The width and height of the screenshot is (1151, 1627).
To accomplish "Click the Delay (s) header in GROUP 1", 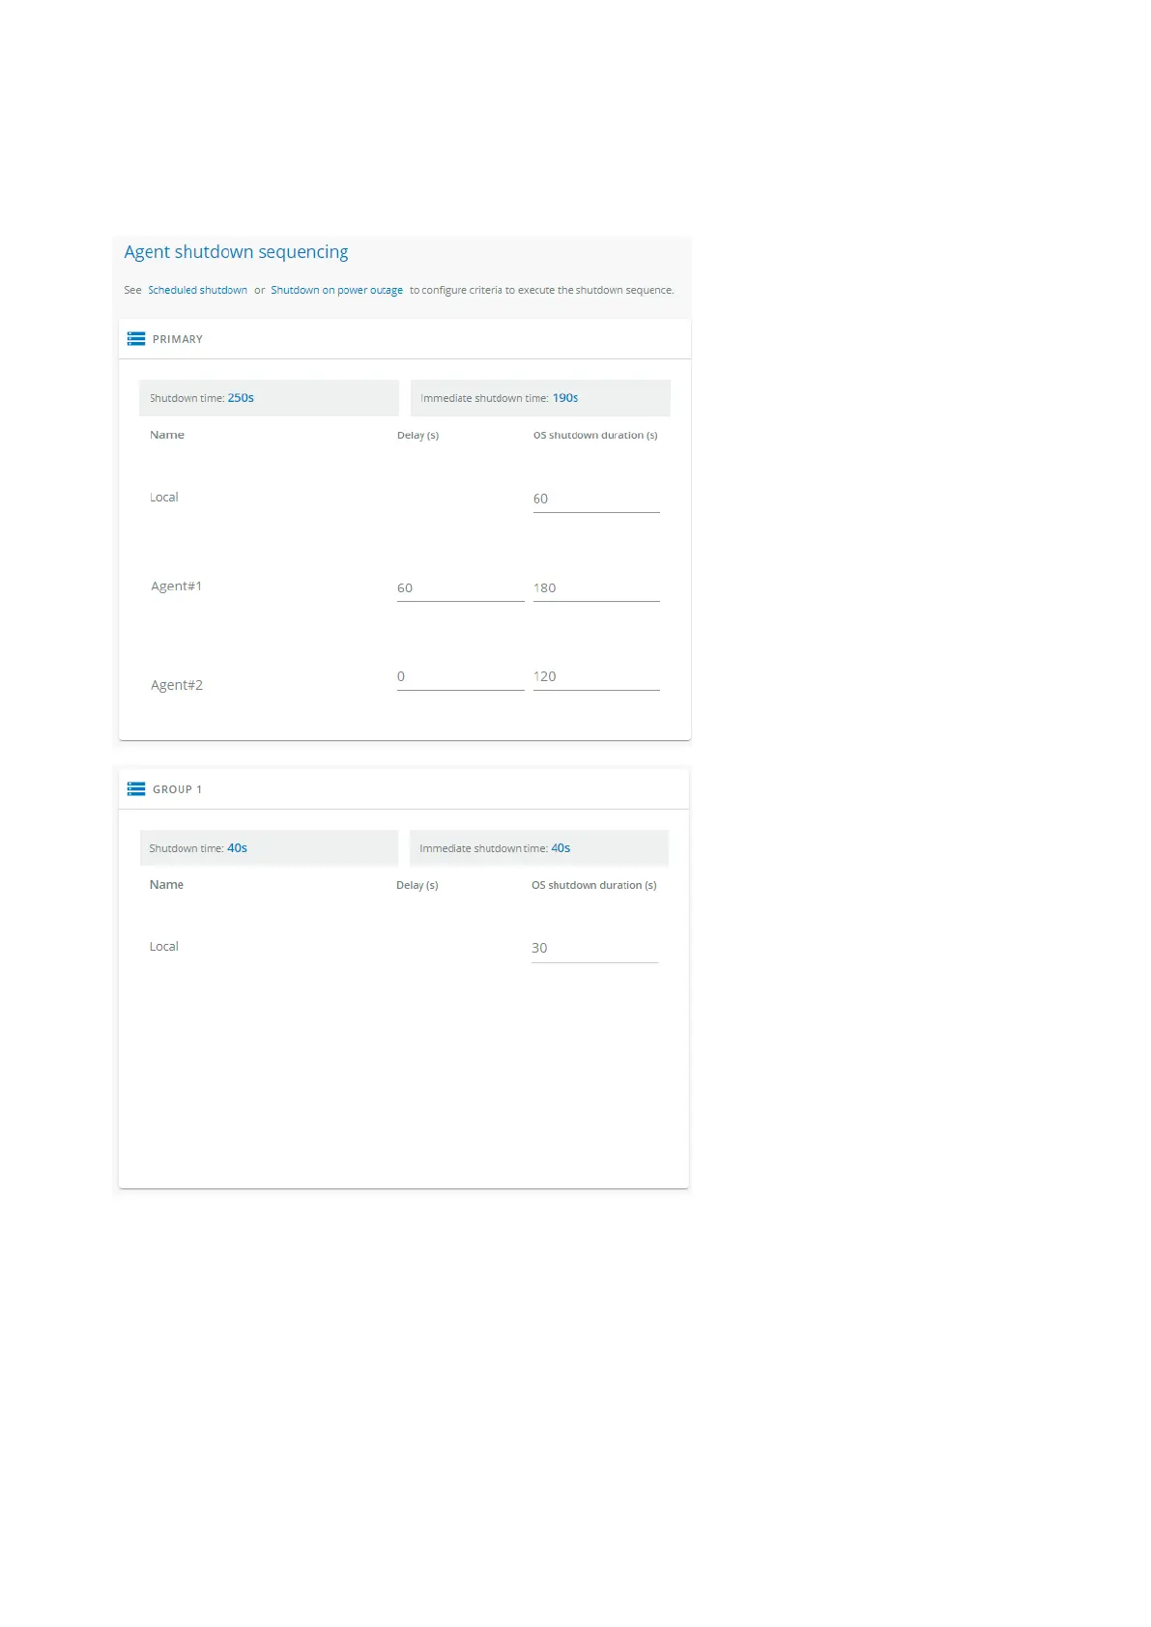I will (417, 886).
